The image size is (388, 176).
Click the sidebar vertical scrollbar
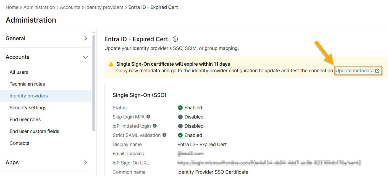[x=94, y=83]
